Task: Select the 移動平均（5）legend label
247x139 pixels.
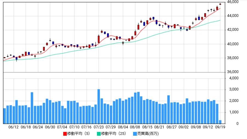Action: (78, 134)
